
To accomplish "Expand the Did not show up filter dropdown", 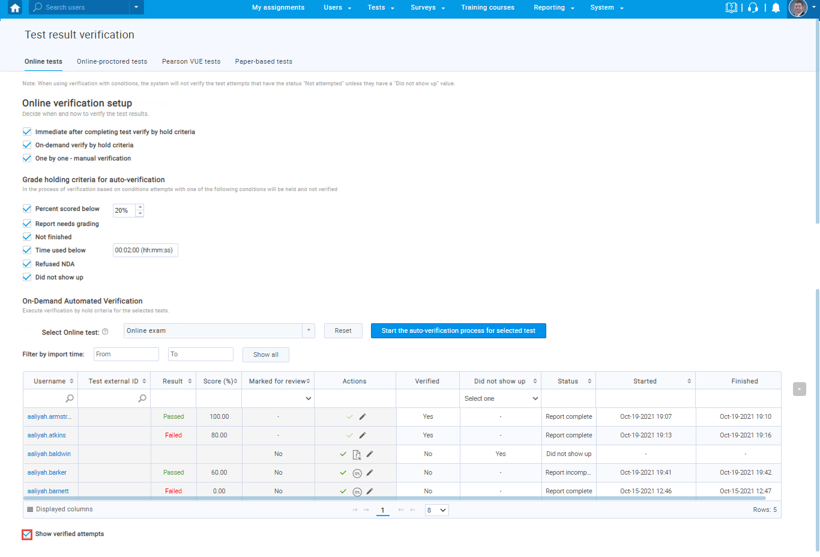I will [x=500, y=398].
